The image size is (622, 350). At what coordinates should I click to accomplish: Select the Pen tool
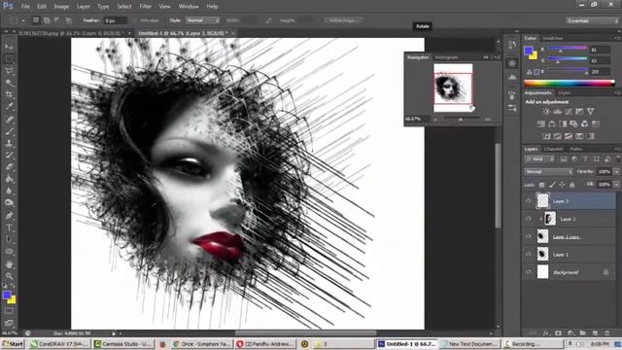(9, 216)
